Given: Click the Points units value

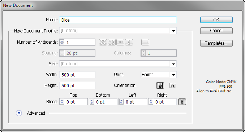Looking at the screenshot, I should (147, 75).
